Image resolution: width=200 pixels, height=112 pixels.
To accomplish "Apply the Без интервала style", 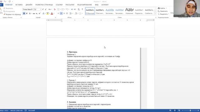I will click(x=100, y=11).
